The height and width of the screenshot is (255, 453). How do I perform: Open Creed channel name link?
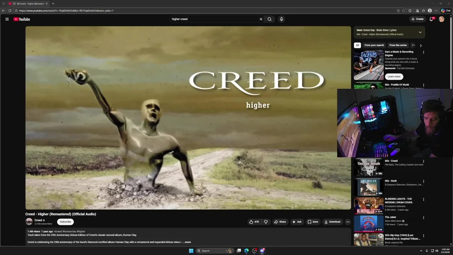[38, 220]
